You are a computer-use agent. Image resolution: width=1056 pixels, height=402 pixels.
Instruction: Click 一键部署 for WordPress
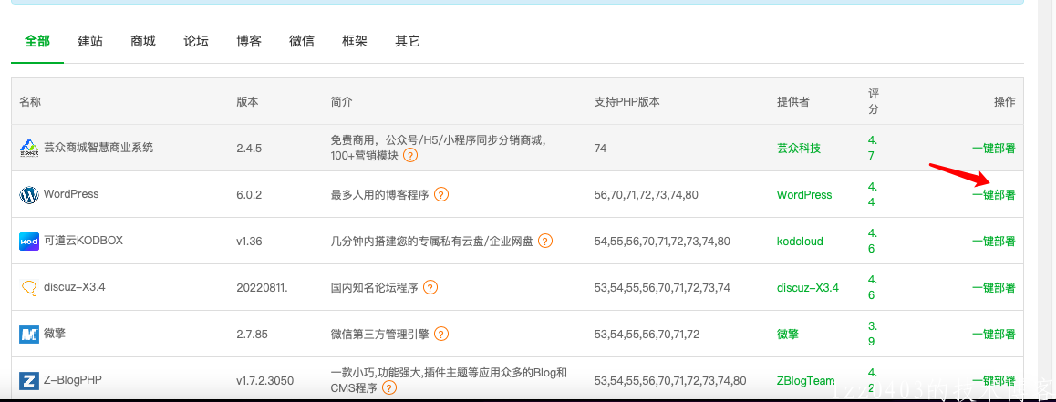tap(993, 194)
